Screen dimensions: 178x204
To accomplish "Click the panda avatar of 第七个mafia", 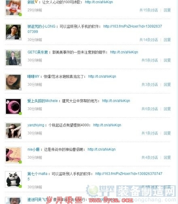I will pos(13,179).
